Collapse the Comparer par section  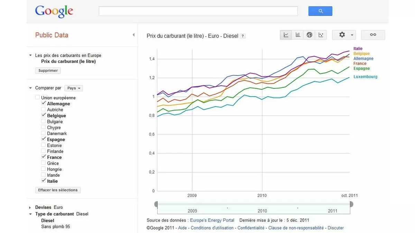click(x=30, y=88)
